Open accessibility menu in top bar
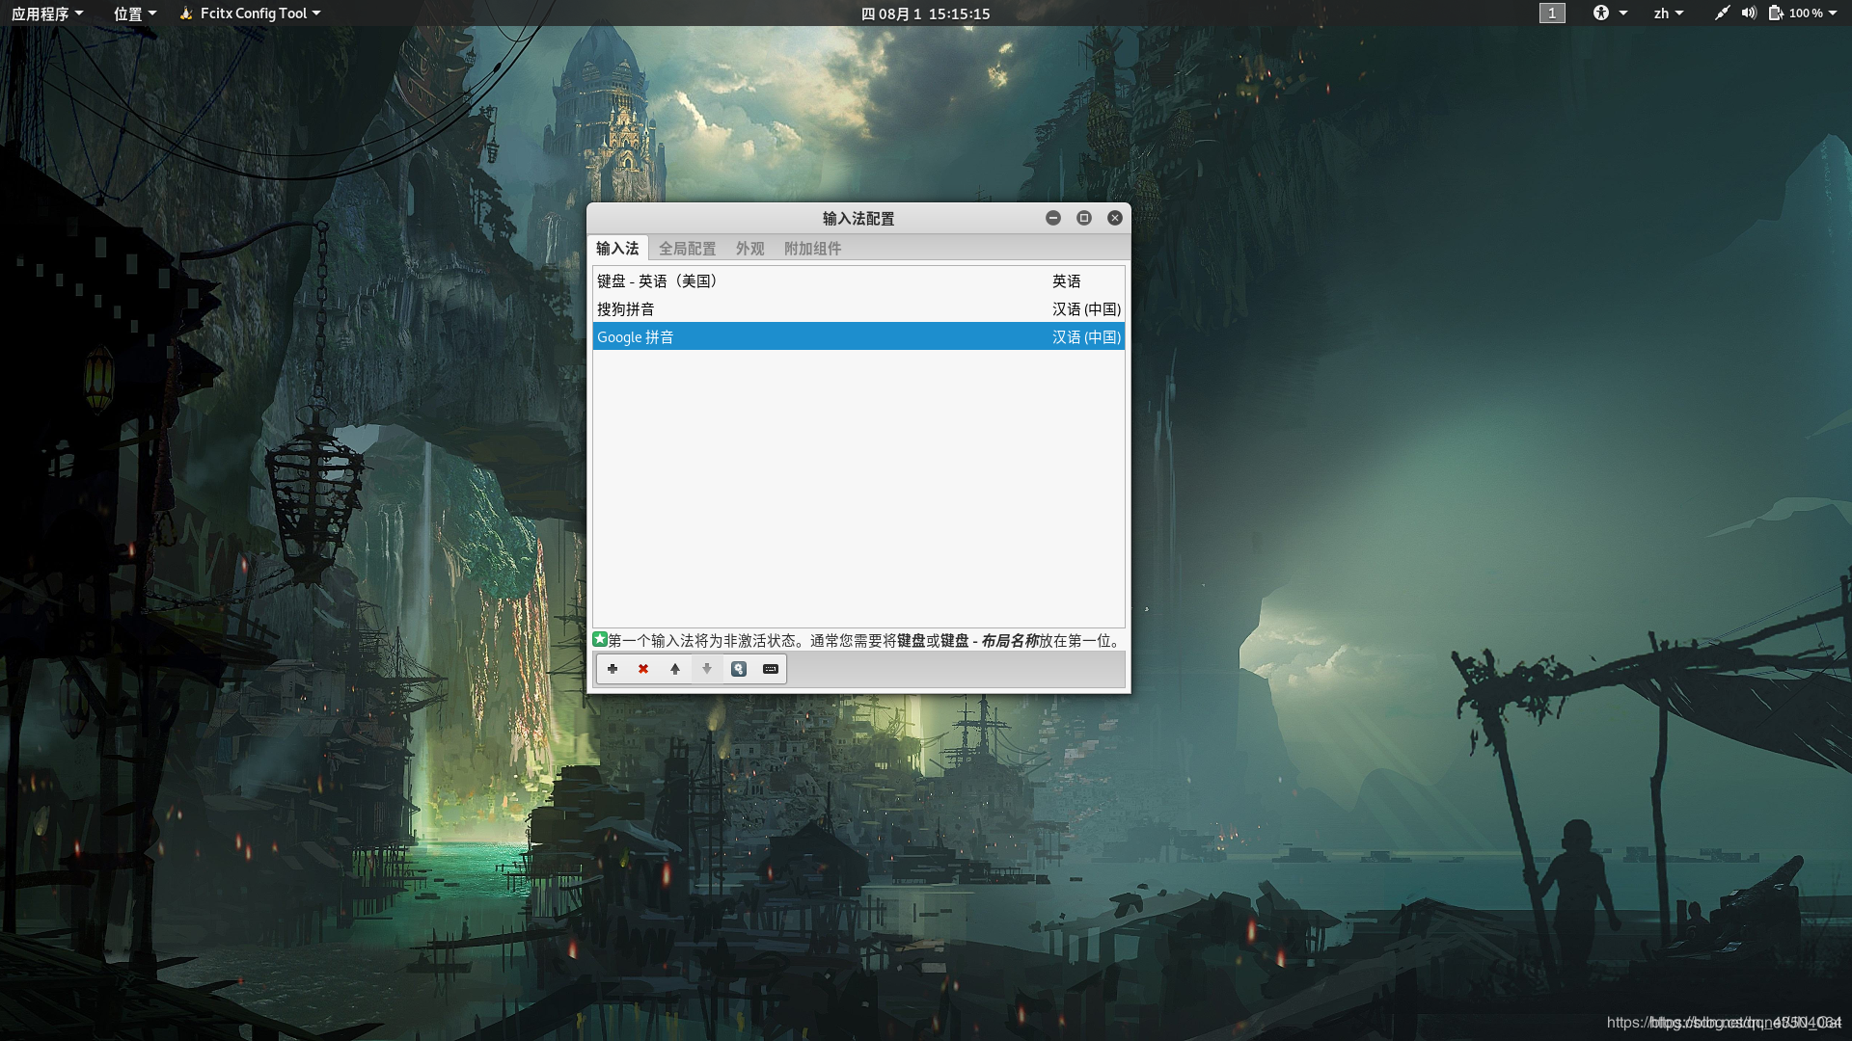 (x=1609, y=13)
